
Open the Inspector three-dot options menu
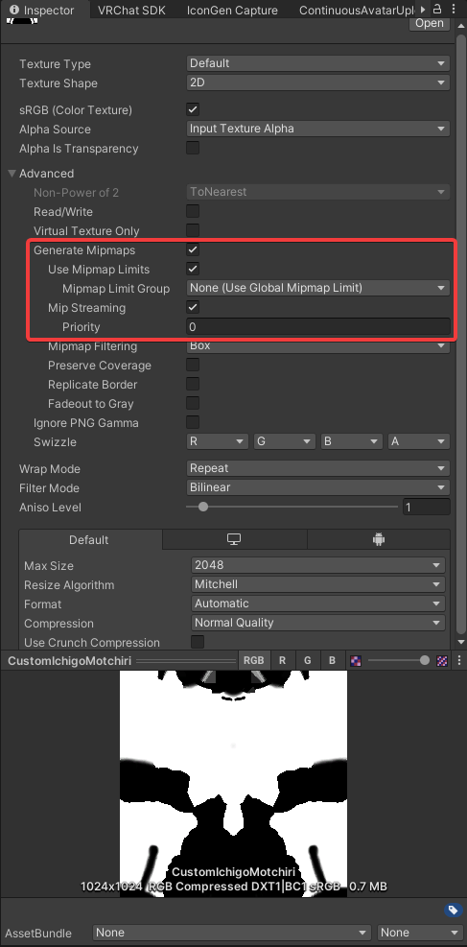coord(454,9)
